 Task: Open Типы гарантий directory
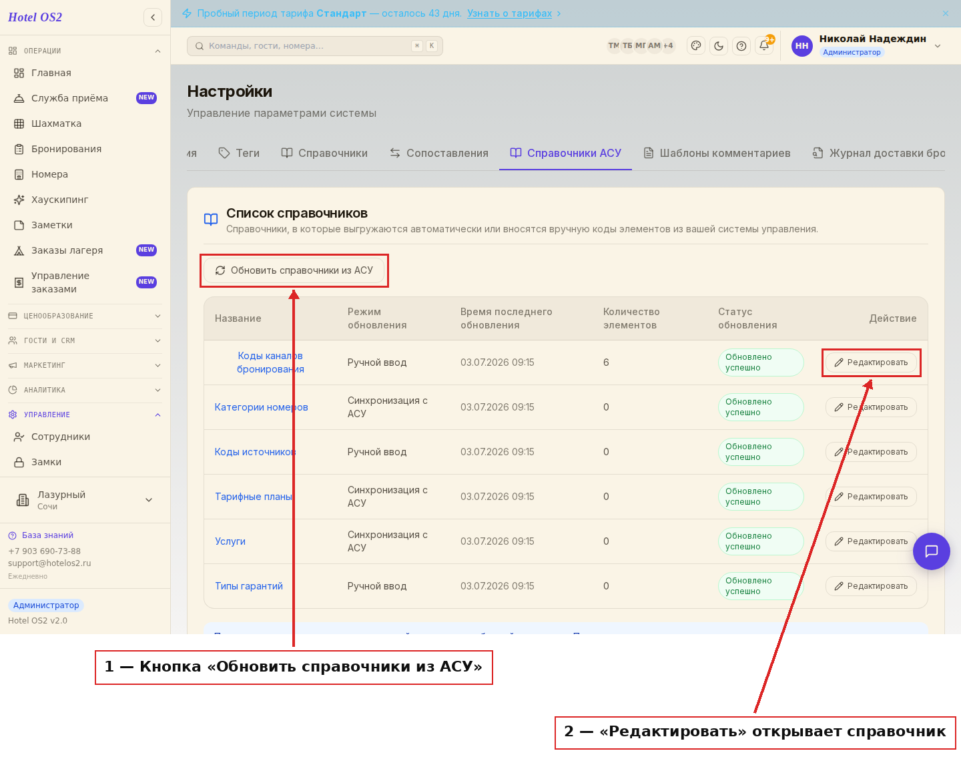coord(249,586)
